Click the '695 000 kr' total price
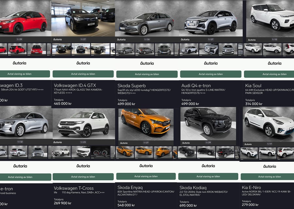This screenshot has width=294, height=209. (188, 205)
